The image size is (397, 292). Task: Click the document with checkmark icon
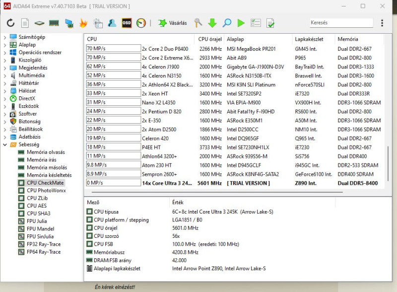click(270, 23)
